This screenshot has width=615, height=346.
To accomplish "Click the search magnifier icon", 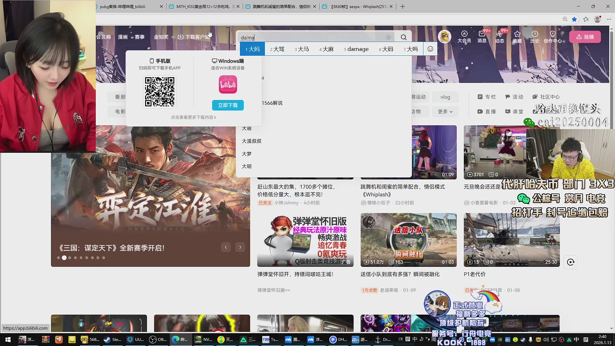I will tap(404, 37).
